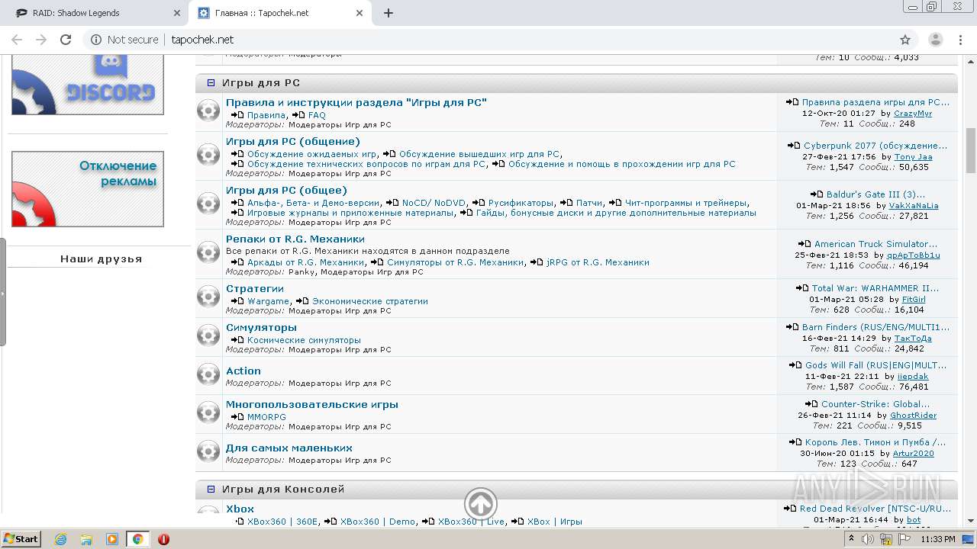
Task: View user FitGirl's profile
Action: pyautogui.click(x=914, y=300)
